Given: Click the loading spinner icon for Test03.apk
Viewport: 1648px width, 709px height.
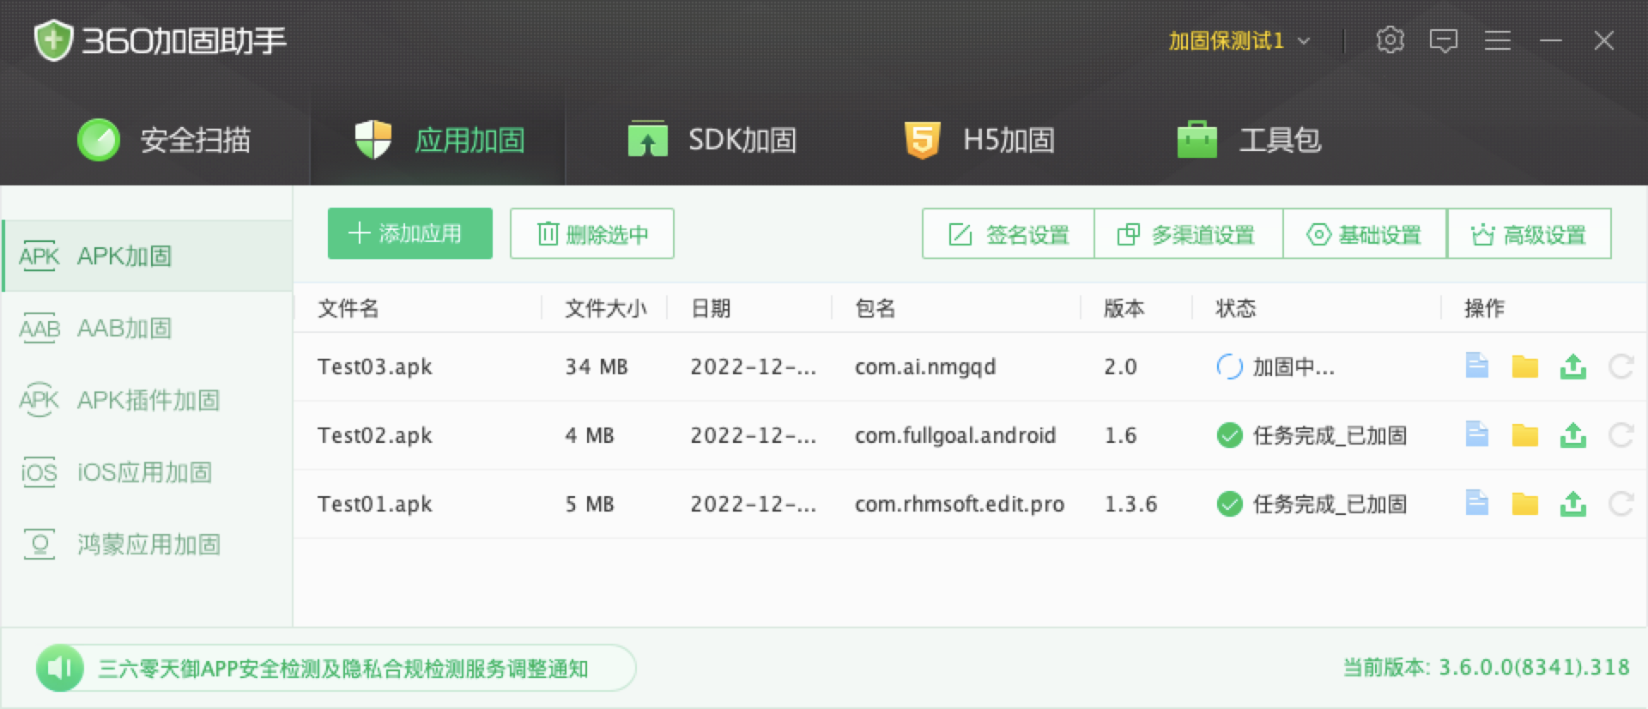Looking at the screenshot, I should tap(1229, 367).
